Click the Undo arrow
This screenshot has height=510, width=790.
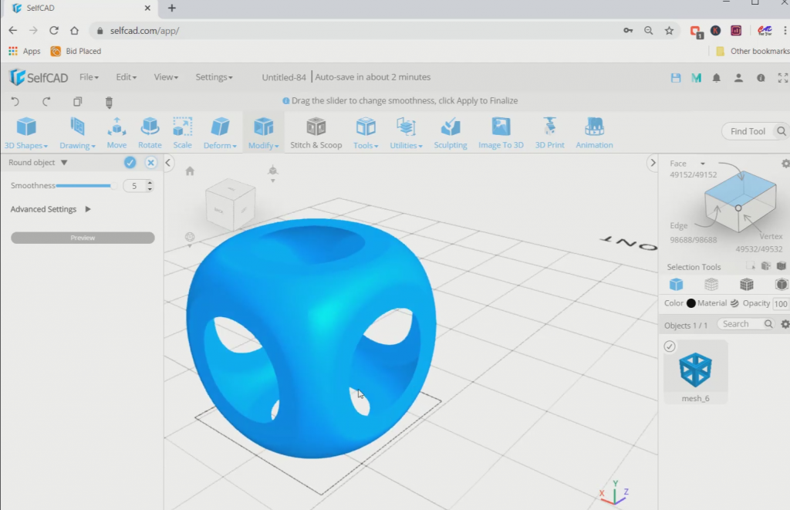(14, 102)
